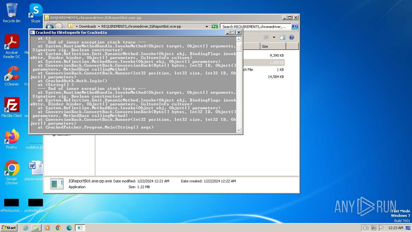Open FileZilla Client shortcut
The width and height of the screenshot is (412, 232).
12,108
